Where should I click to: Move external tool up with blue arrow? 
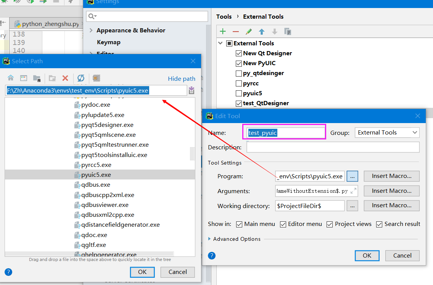[261, 32]
